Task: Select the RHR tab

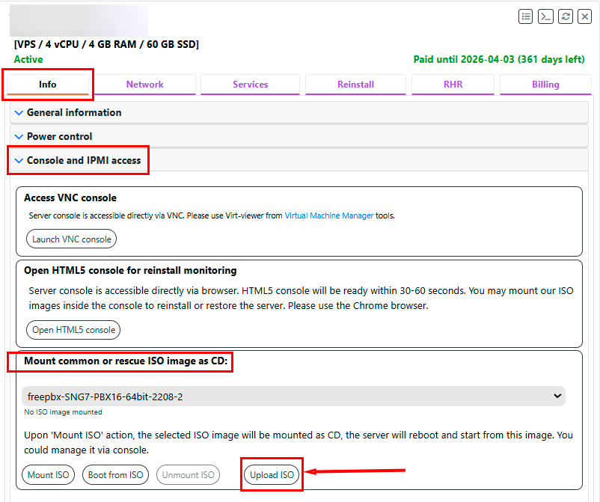Action: point(453,85)
